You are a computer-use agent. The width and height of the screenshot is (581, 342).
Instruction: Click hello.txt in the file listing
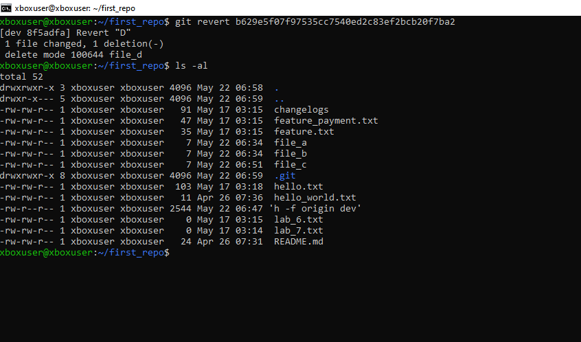(x=298, y=187)
